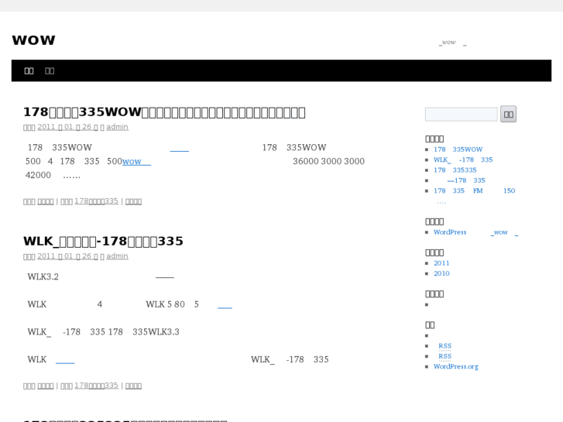Open sidebar recent post '178 335335'
Image resolution: width=563 pixels, height=422 pixels.
click(455, 170)
